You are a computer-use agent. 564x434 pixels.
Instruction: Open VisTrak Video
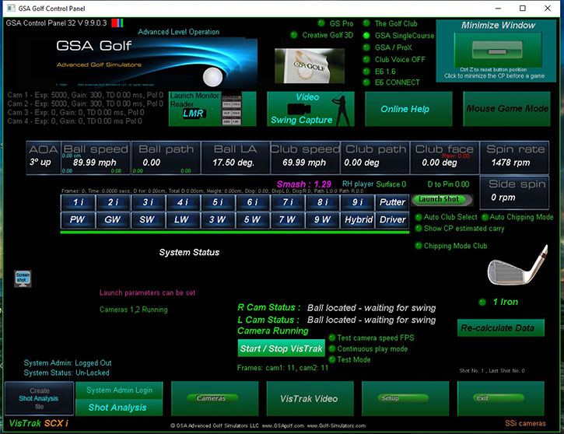click(x=310, y=399)
